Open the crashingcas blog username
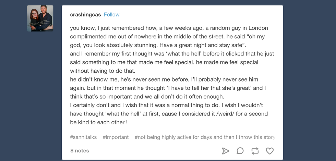This screenshot has width=336, height=161. tap(85, 15)
